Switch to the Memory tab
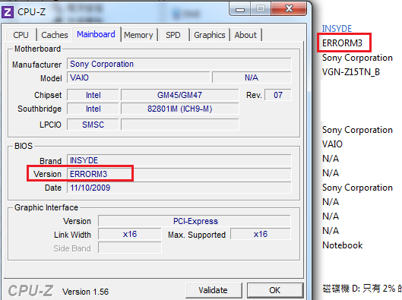 pos(138,35)
